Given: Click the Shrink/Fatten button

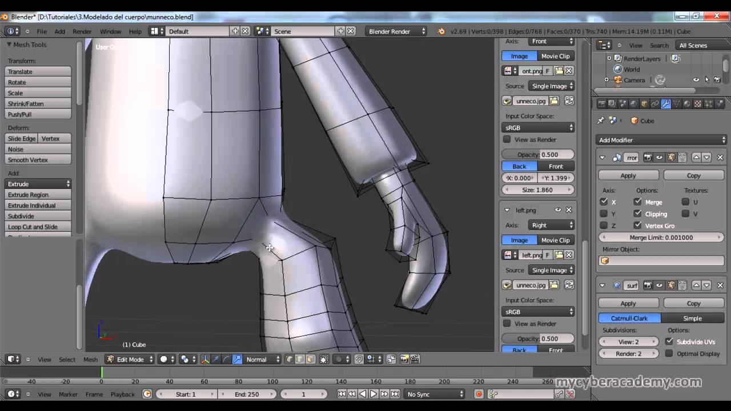Looking at the screenshot, I should pos(38,103).
